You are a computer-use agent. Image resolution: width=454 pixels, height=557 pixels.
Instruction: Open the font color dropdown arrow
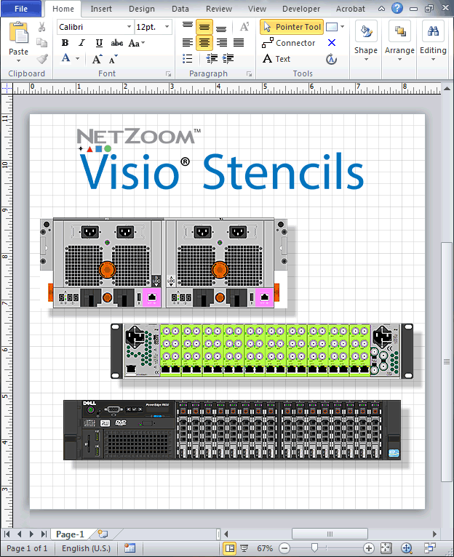(78, 58)
